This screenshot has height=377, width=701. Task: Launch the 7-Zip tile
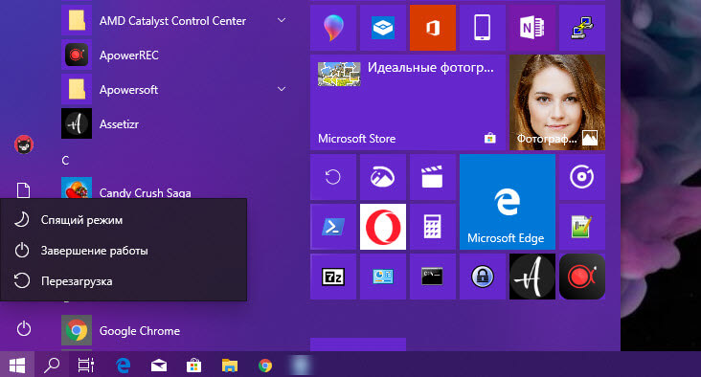(333, 277)
